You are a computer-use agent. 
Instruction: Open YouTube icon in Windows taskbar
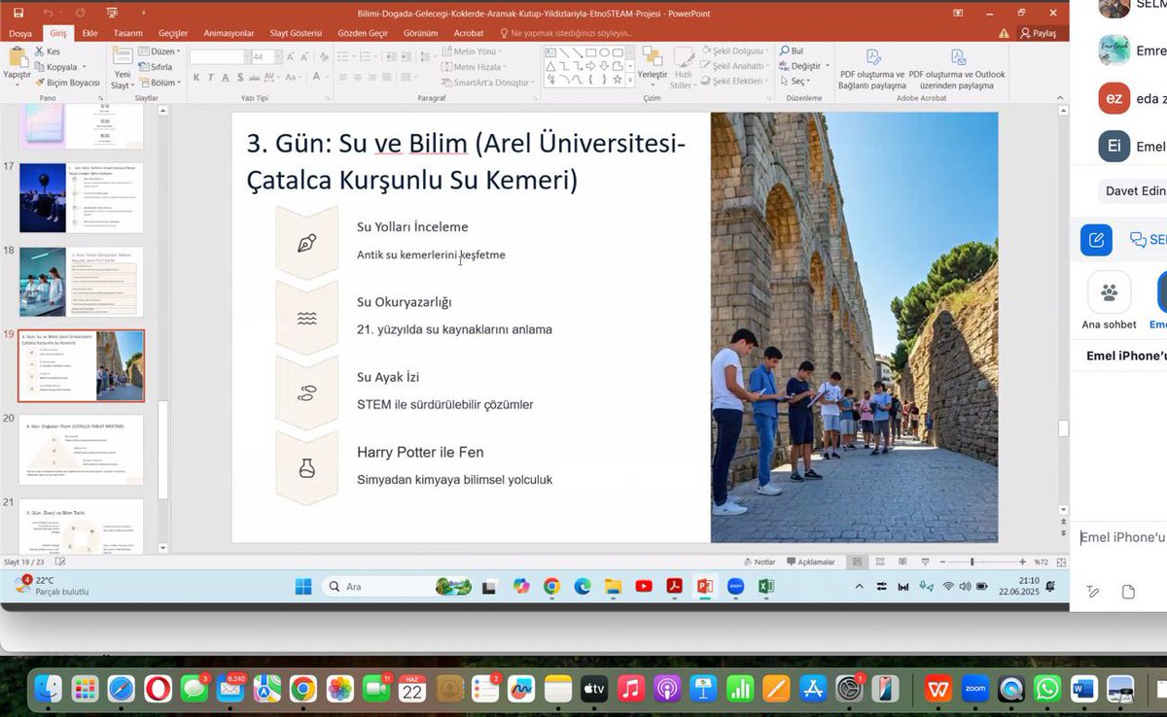click(x=643, y=586)
